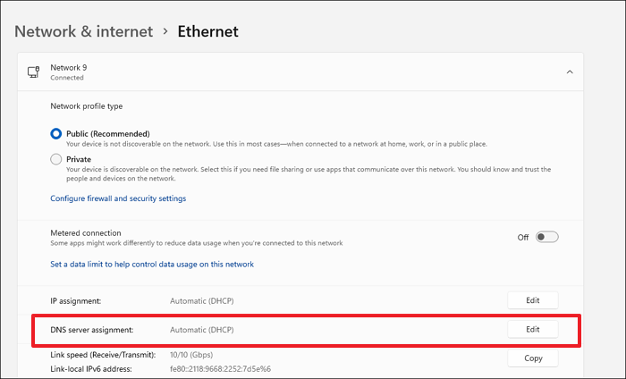Toggle Metered connection switch
626x379 pixels.
pyautogui.click(x=547, y=237)
